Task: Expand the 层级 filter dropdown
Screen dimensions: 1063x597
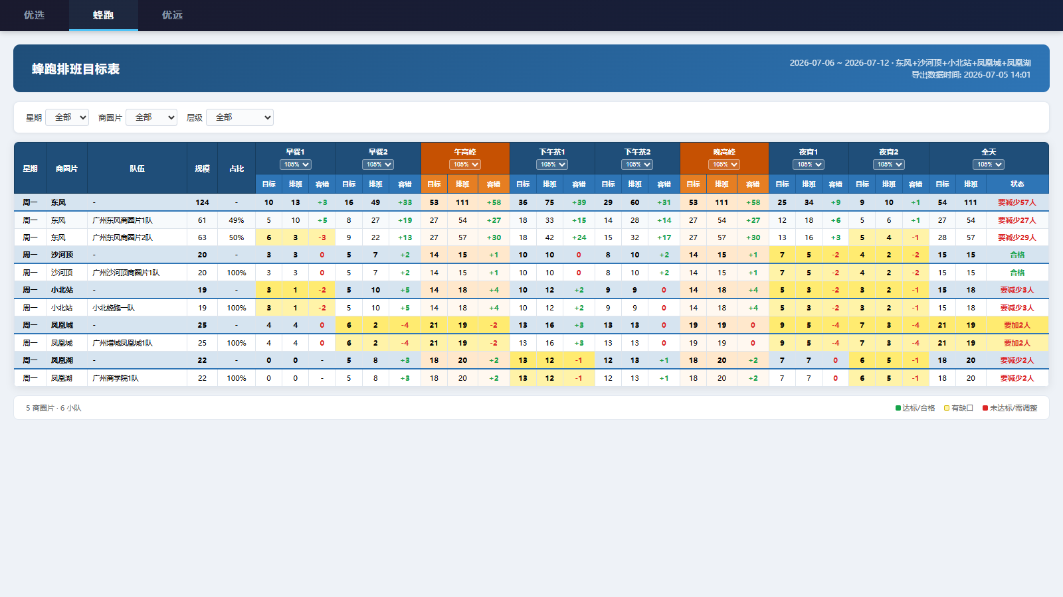Action: coord(240,117)
